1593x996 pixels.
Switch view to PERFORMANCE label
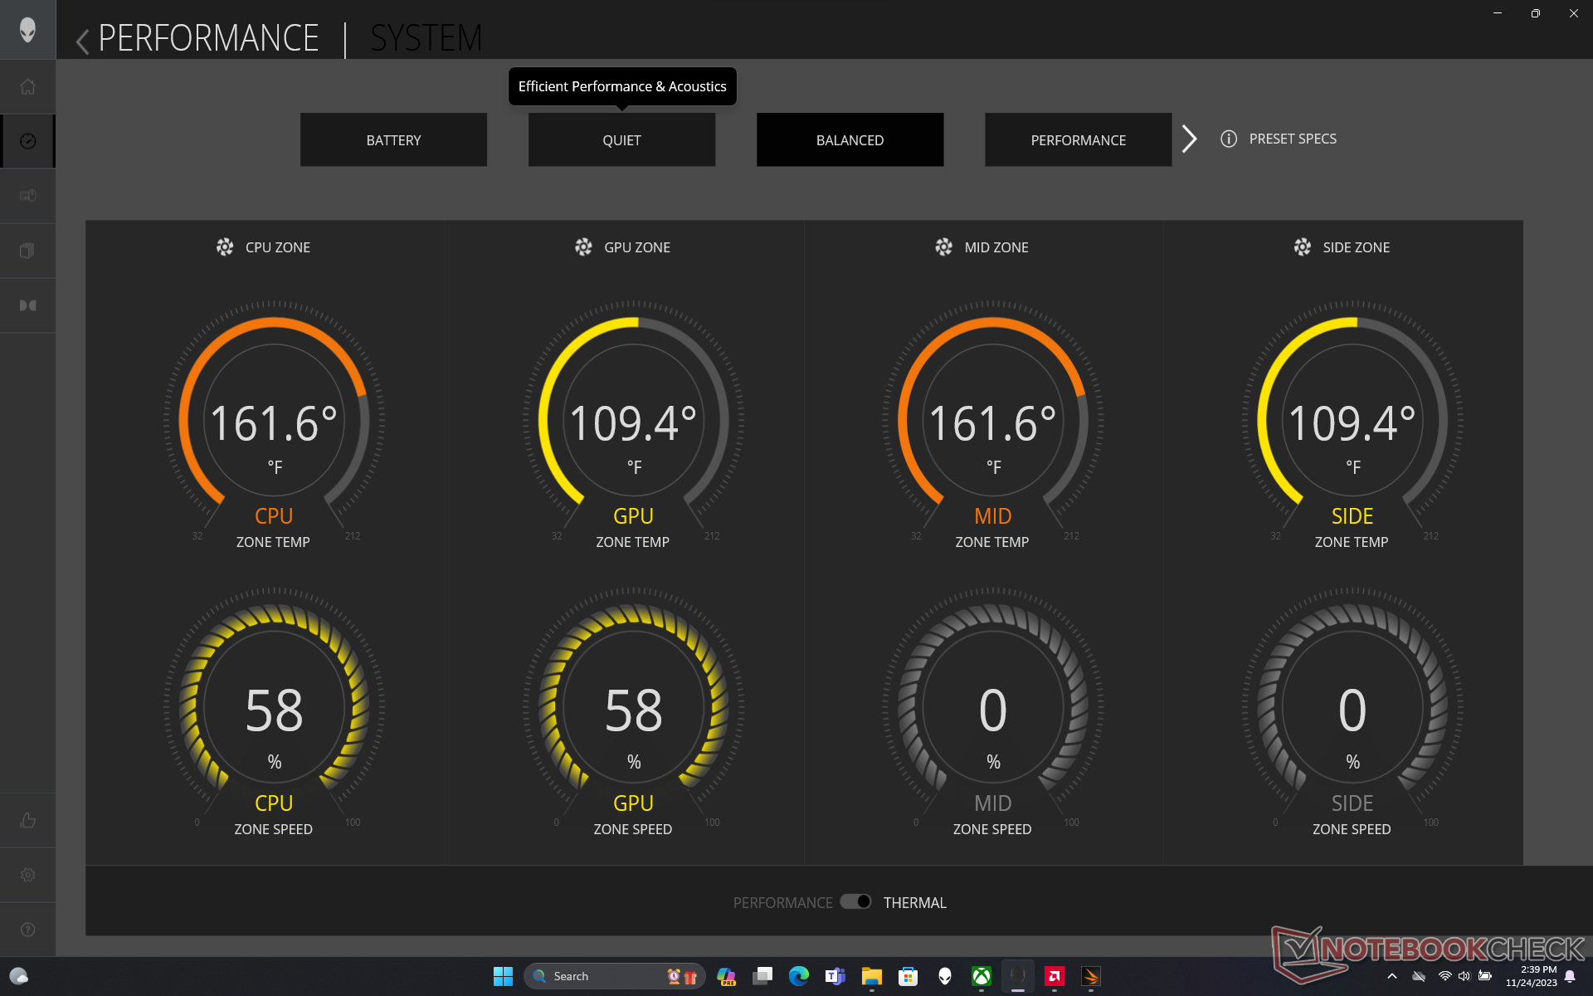click(x=782, y=902)
